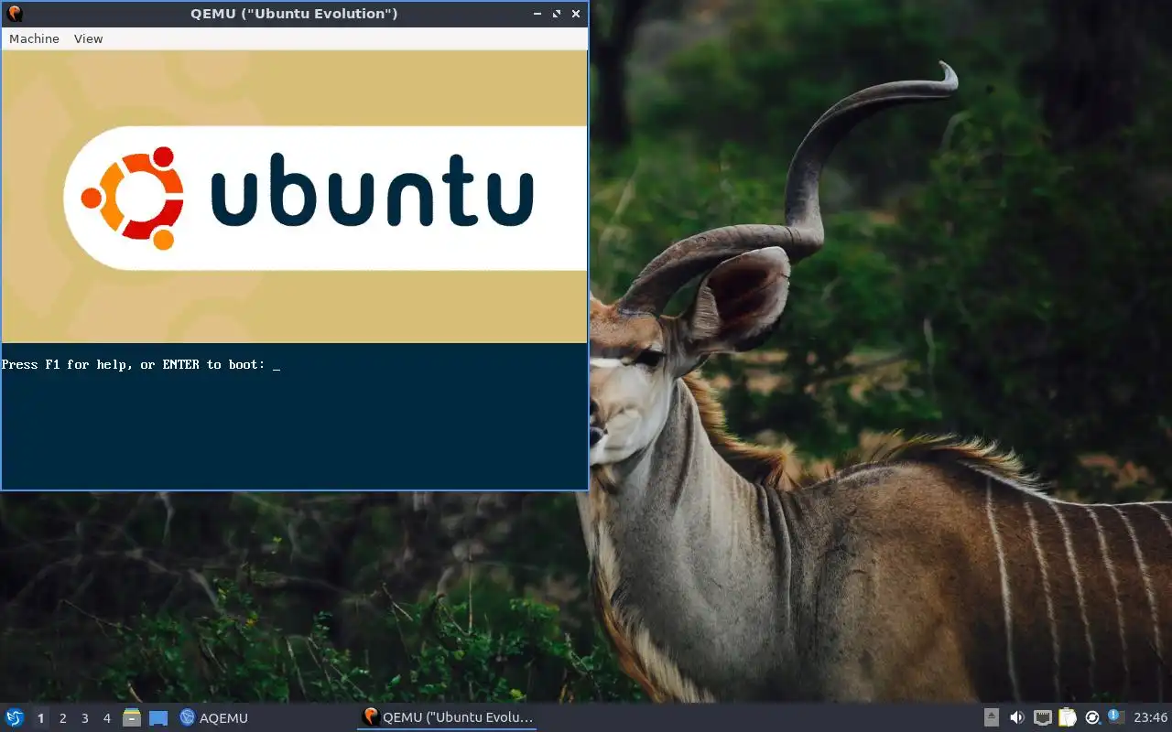Open the removable media eject tray icon
Viewport: 1172px width, 732px height.
coord(992,717)
